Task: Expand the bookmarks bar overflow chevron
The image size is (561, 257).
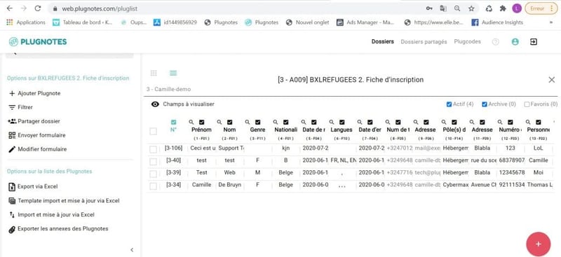Action: pos(550,22)
